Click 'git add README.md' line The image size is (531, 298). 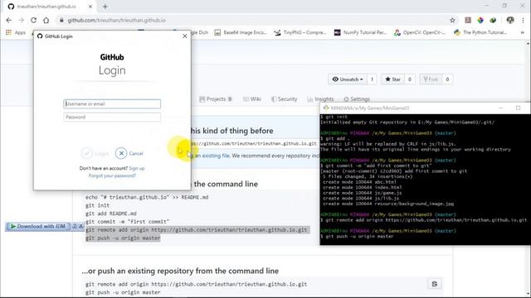coord(111,214)
